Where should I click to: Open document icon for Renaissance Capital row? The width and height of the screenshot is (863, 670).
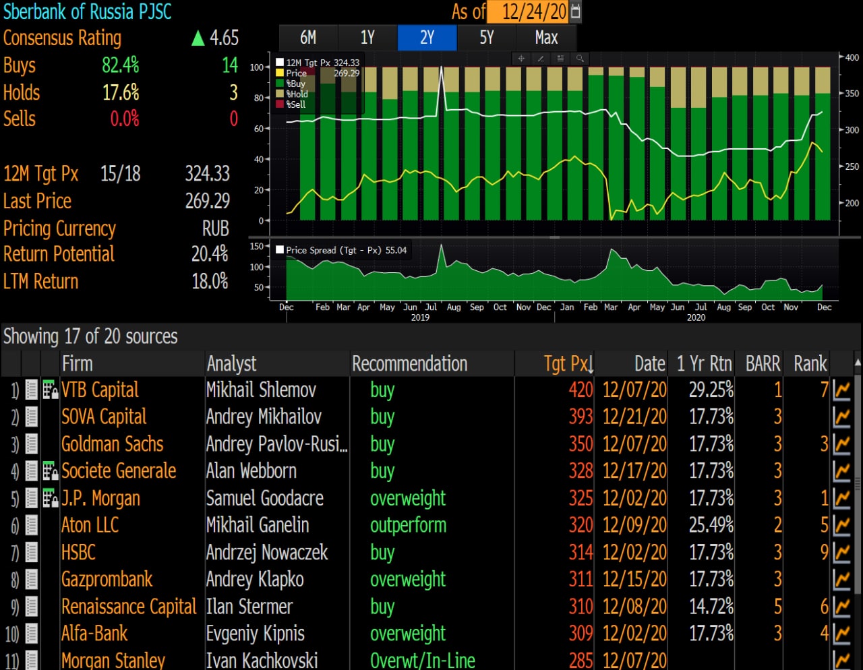click(x=31, y=607)
